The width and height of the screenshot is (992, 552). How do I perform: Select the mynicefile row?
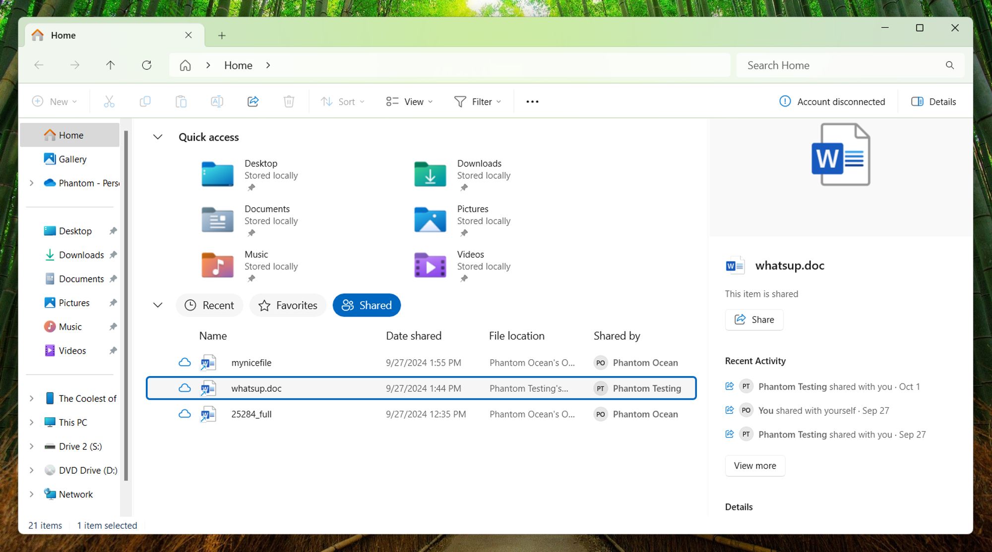click(421, 363)
